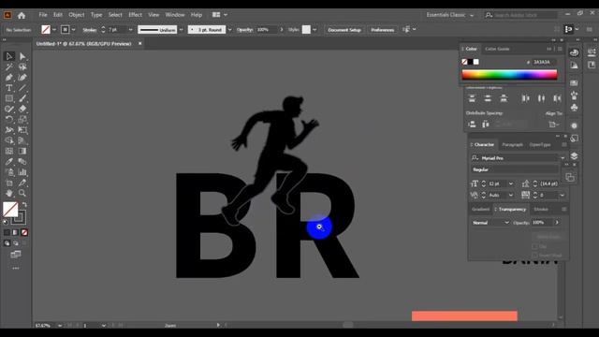Click the Make Mask button
The width and height of the screenshot is (599, 337).
point(548,237)
